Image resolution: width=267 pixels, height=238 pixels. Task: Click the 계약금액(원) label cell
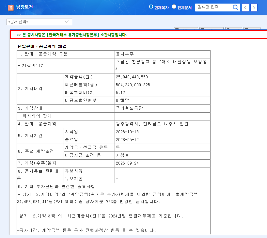tap(89, 77)
